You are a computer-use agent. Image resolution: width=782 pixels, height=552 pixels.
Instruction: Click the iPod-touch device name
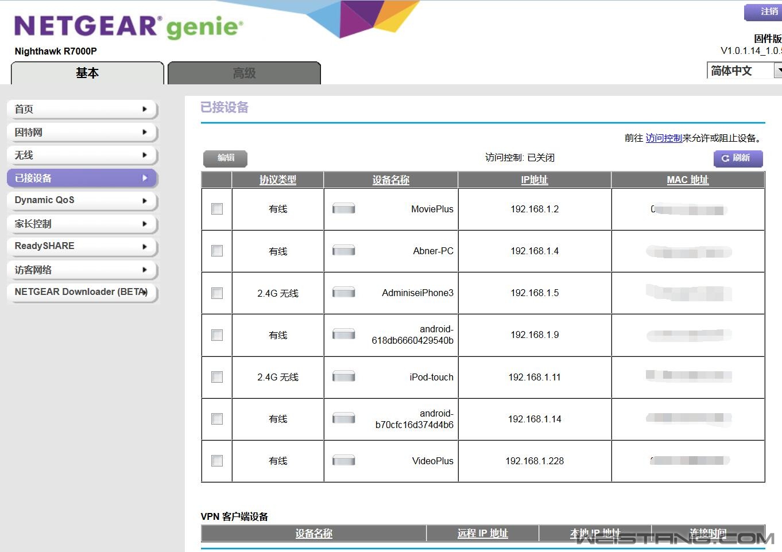click(x=432, y=377)
